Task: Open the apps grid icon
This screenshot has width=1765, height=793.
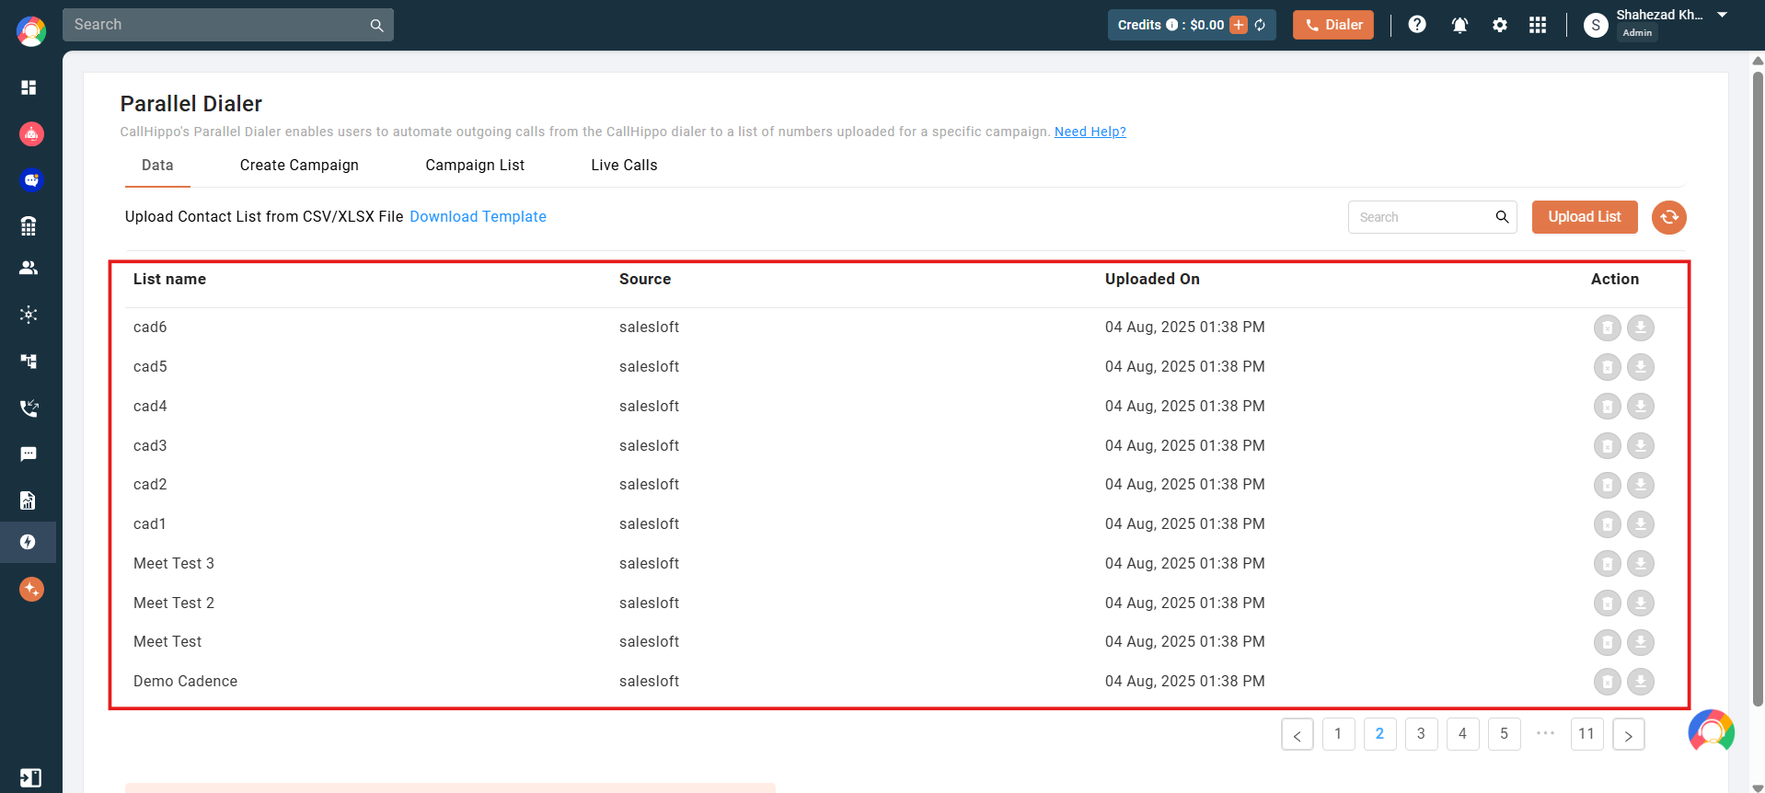Action: click(x=1538, y=25)
